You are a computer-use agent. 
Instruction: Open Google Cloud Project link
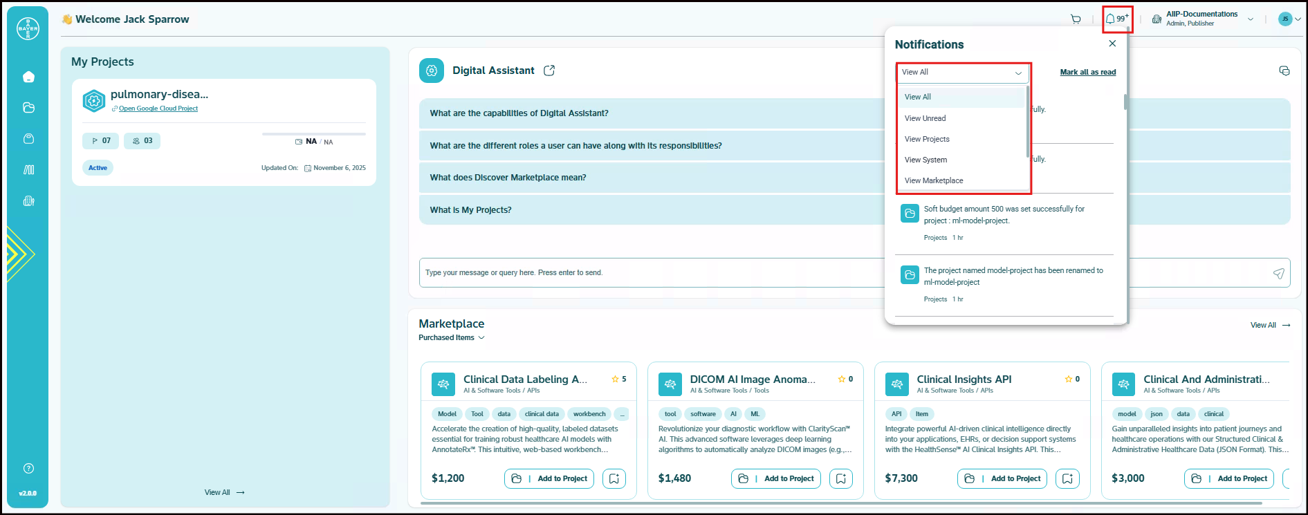pyautogui.click(x=158, y=109)
